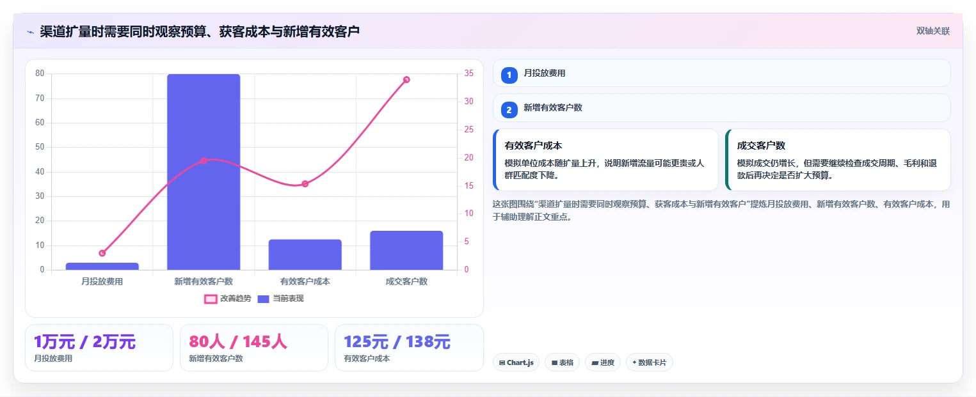Click the left axis value 80
Image resolution: width=976 pixels, height=397 pixels.
click(40, 74)
